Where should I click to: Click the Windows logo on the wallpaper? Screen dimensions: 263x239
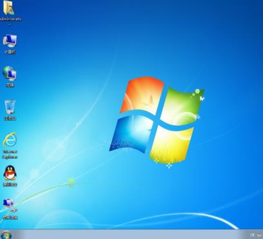(x=157, y=121)
